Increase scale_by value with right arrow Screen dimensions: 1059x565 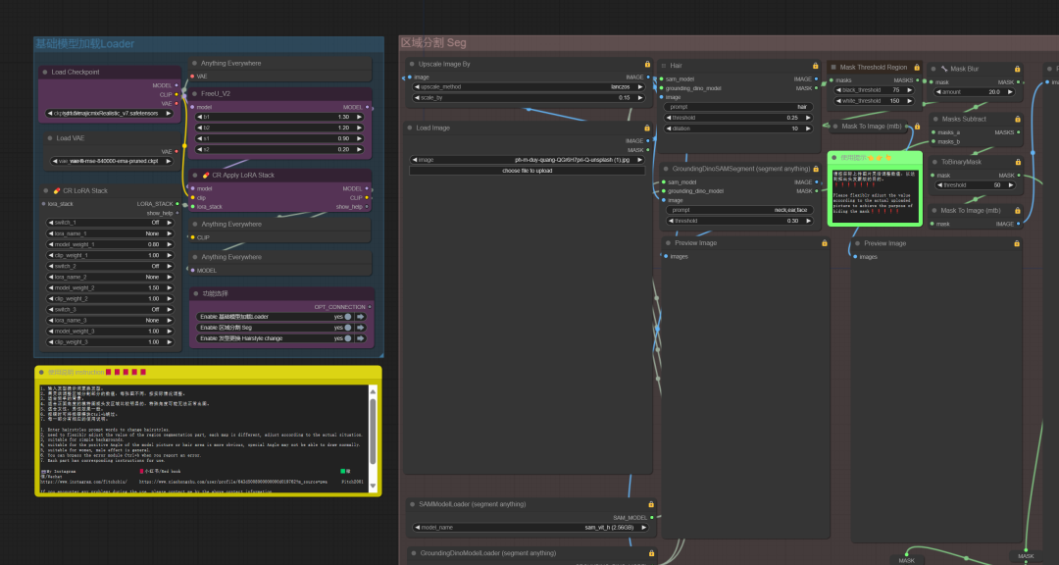[640, 98]
